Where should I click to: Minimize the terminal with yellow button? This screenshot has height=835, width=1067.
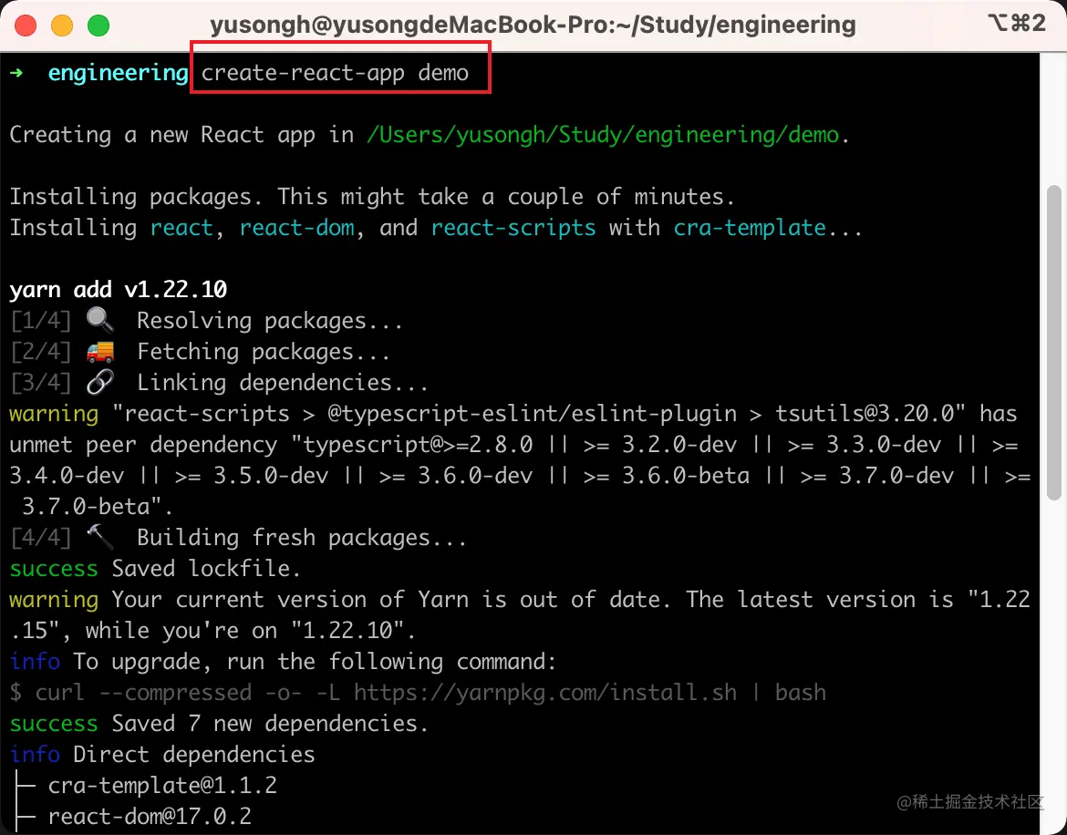click(x=62, y=26)
